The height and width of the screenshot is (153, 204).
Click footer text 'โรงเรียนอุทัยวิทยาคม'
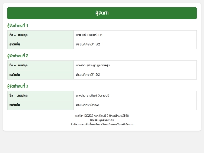pyautogui.click(x=102, y=120)
